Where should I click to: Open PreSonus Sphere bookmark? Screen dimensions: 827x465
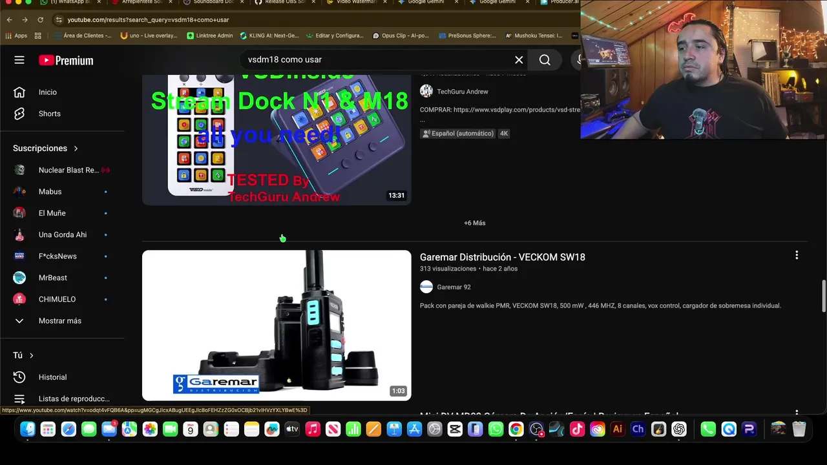click(x=467, y=36)
